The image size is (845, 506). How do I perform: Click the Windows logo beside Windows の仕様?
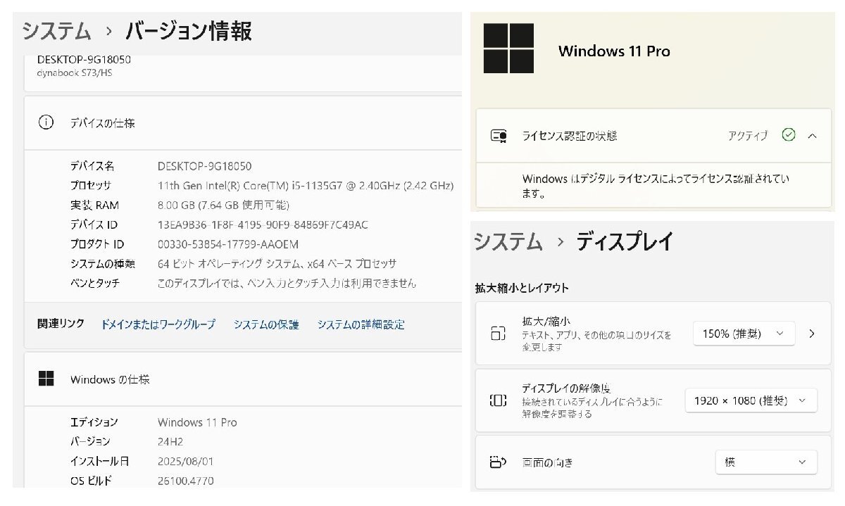click(46, 379)
